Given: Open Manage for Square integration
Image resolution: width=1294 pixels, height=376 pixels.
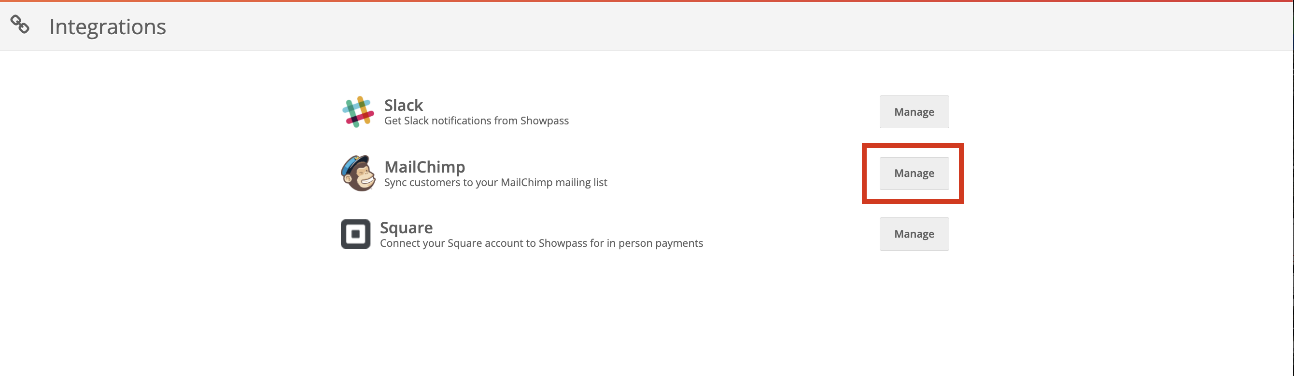Looking at the screenshot, I should click(914, 234).
